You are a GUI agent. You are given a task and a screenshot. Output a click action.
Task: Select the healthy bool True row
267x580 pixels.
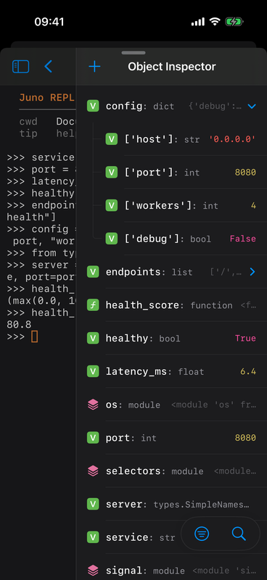coord(171,339)
